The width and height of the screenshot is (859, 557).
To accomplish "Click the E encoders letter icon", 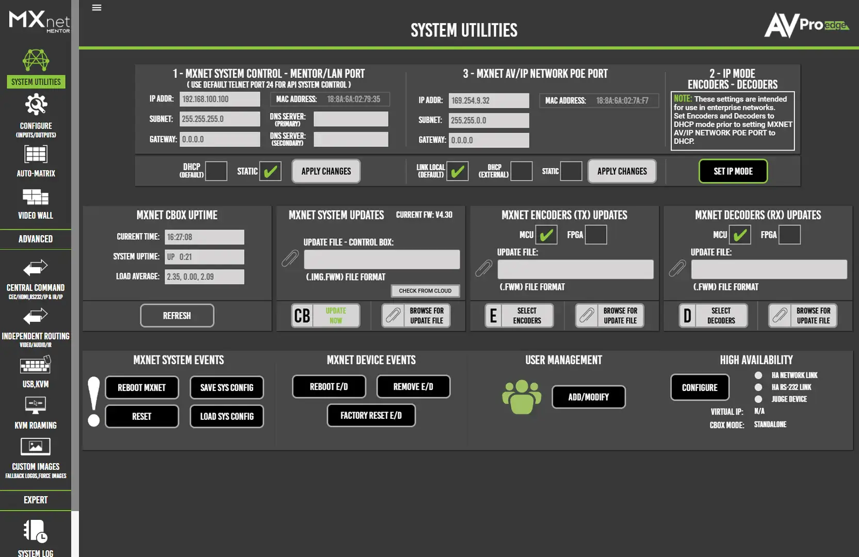I will pyautogui.click(x=493, y=316).
